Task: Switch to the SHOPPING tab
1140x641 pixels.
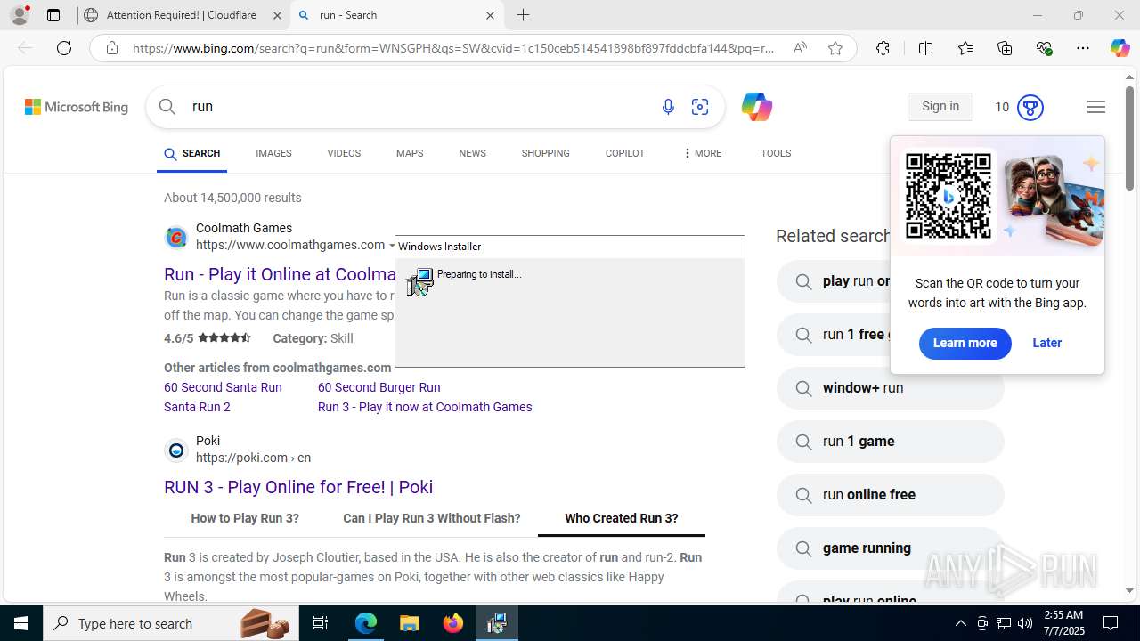Action: [546, 154]
